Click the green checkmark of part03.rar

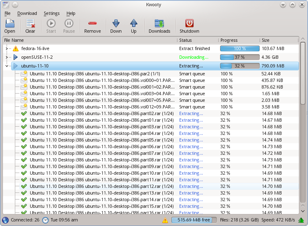point(24,127)
